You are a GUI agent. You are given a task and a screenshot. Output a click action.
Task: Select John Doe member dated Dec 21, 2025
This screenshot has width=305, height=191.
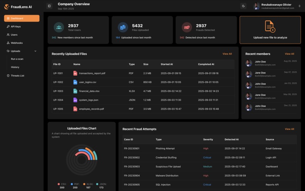271,107
